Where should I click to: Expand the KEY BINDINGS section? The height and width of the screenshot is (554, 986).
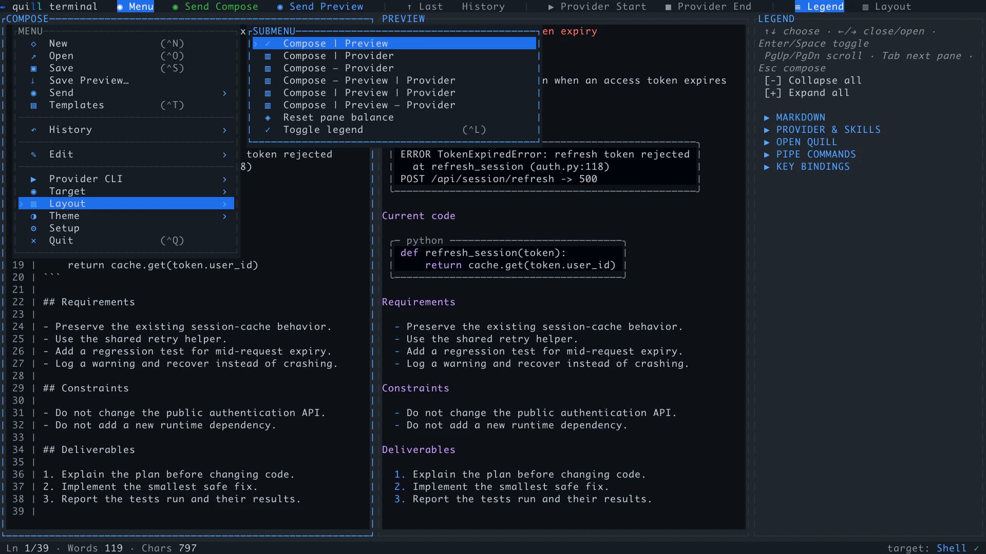pyautogui.click(x=807, y=167)
